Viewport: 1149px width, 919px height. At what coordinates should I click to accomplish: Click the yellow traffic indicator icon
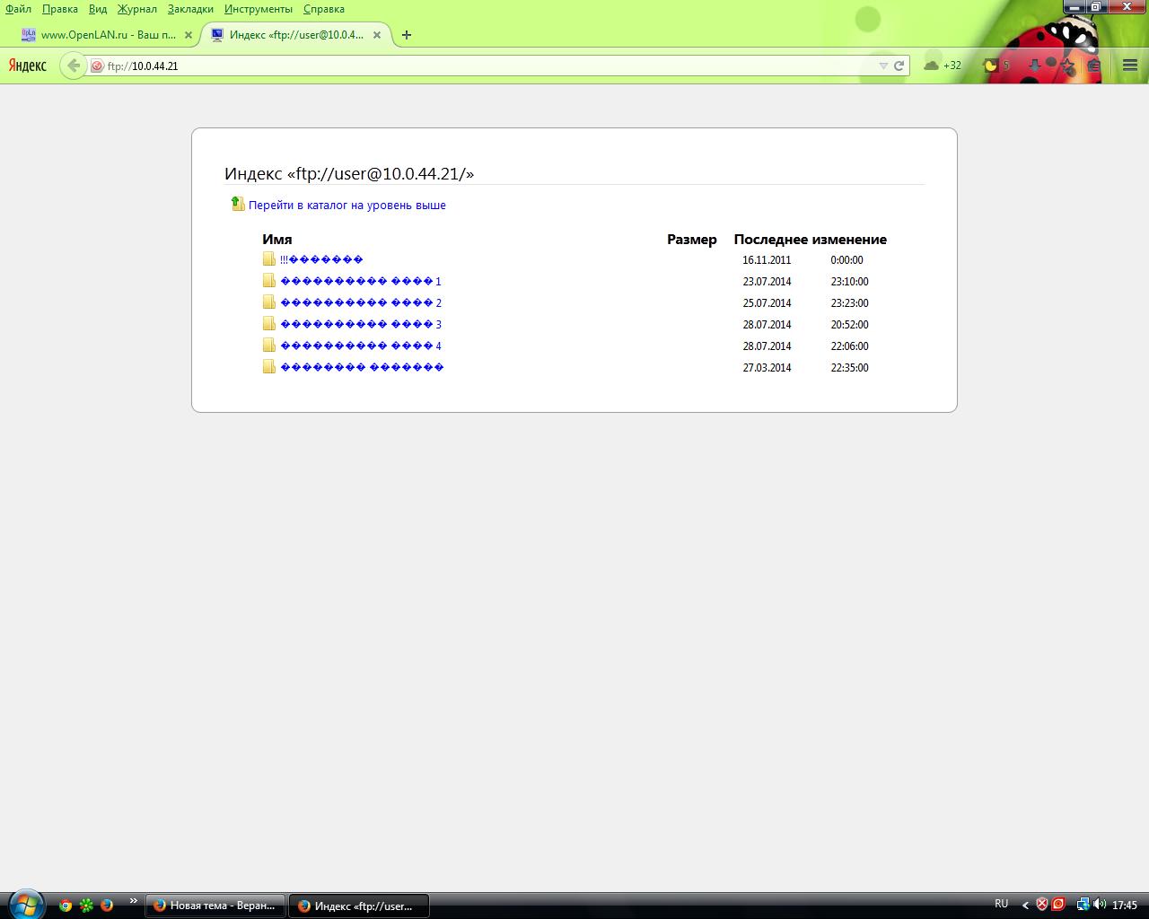992,66
